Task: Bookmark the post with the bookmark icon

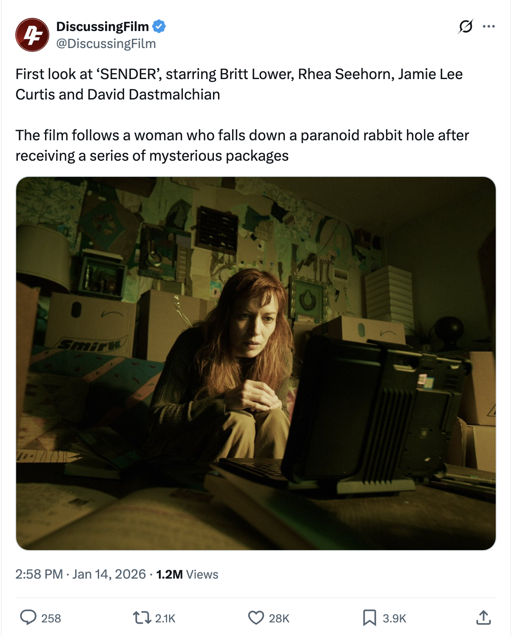Action: [x=369, y=617]
